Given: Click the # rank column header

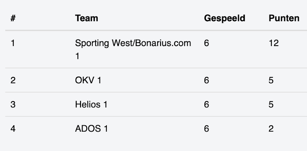Looking at the screenshot, I should [13, 18].
